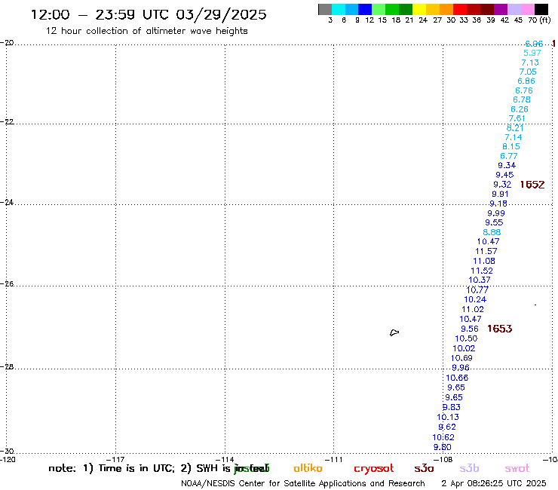Select the 9.83 wave height reading
This screenshot has width=558, height=490.
click(x=452, y=407)
